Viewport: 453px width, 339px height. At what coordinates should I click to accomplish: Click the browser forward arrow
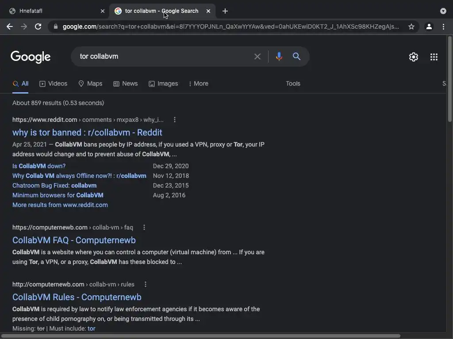pyautogui.click(x=24, y=26)
